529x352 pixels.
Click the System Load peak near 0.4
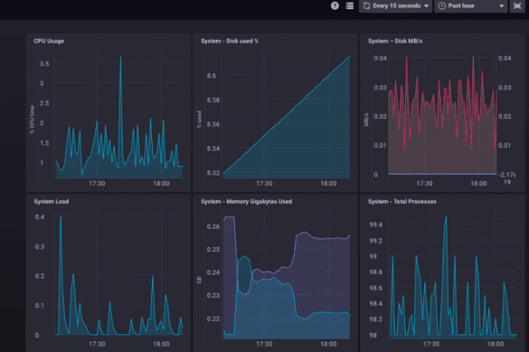[61, 218]
